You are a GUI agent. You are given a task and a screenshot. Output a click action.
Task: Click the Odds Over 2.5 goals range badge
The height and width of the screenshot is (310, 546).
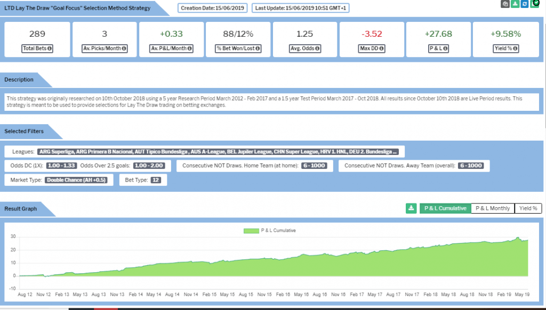149,166
